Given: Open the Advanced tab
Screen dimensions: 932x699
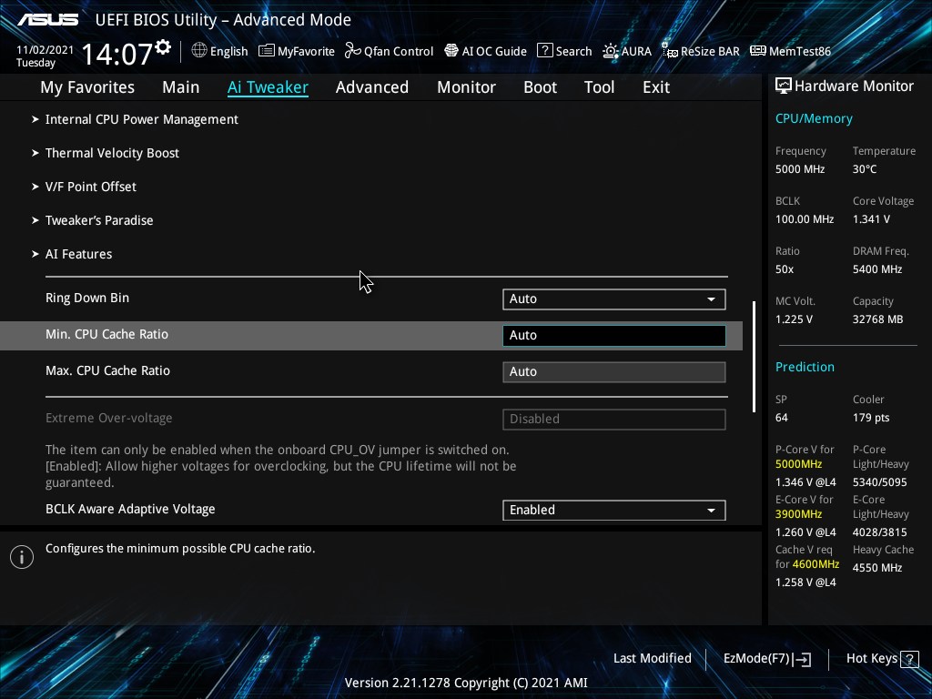Looking at the screenshot, I should click(372, 87).
